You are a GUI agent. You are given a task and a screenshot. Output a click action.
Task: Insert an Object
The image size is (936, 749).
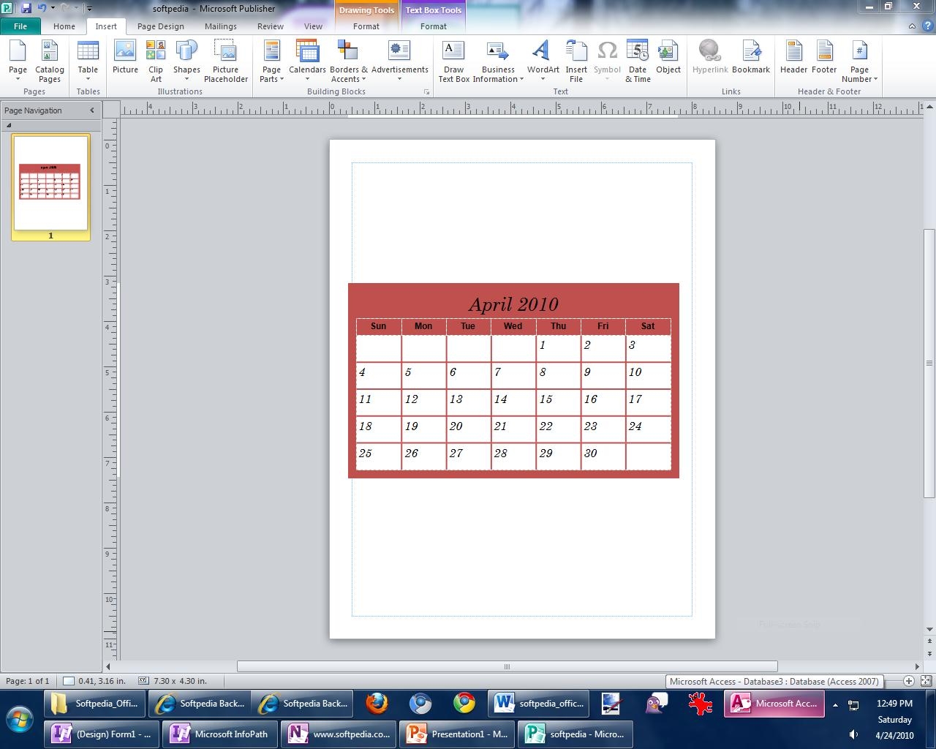(668, 57)
